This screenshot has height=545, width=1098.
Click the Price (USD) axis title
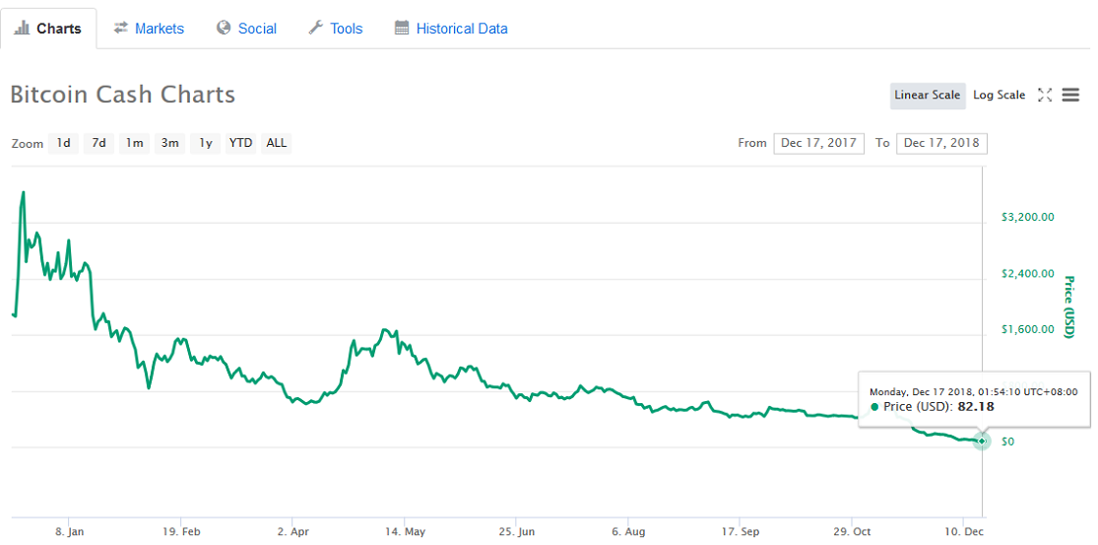pos(1068,307)
